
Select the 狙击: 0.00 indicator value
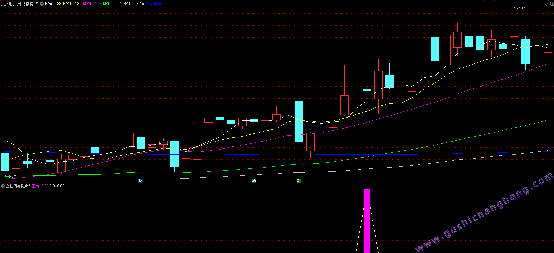click(x=40, y=186)
